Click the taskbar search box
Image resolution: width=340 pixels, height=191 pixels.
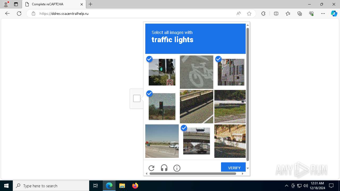(x=51, y=186)
